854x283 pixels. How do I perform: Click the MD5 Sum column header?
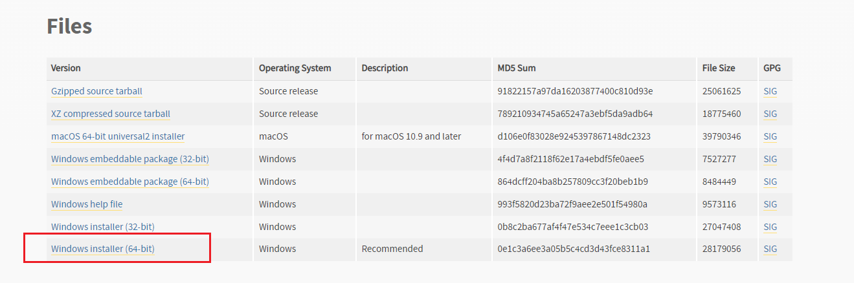(516, 68)
